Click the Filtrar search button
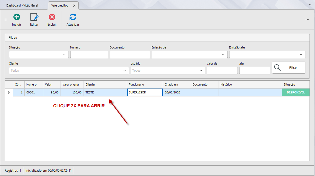The image size is (315, 176). pyautogui.click(x=289, y=68)
